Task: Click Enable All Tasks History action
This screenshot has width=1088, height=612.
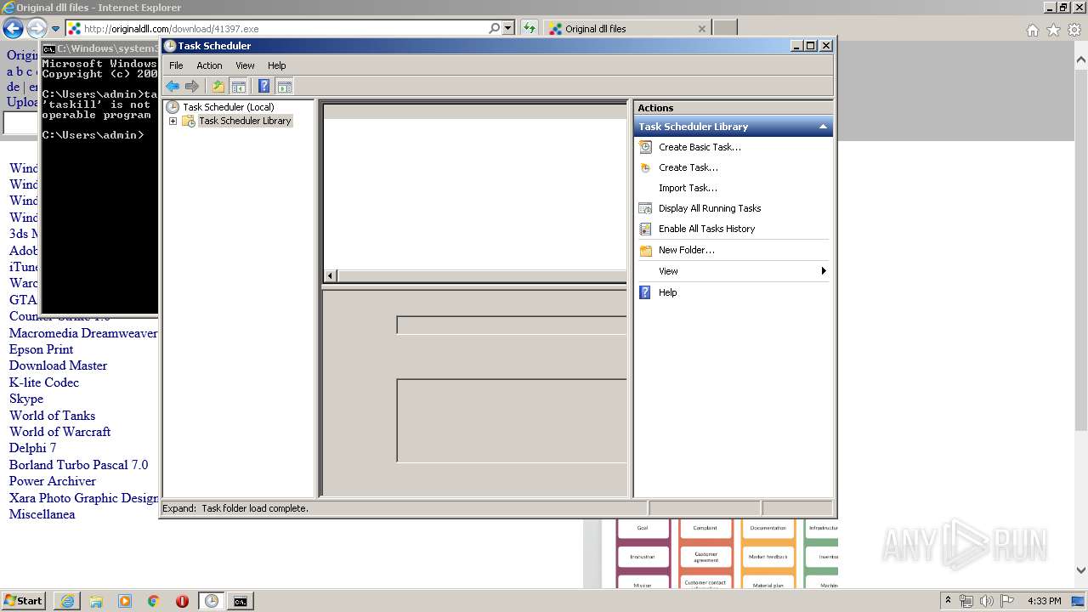Action: (706, 229)
